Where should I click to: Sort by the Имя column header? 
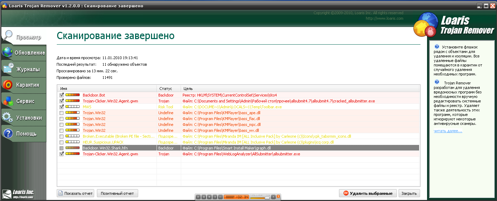click(x=107, y=89)
